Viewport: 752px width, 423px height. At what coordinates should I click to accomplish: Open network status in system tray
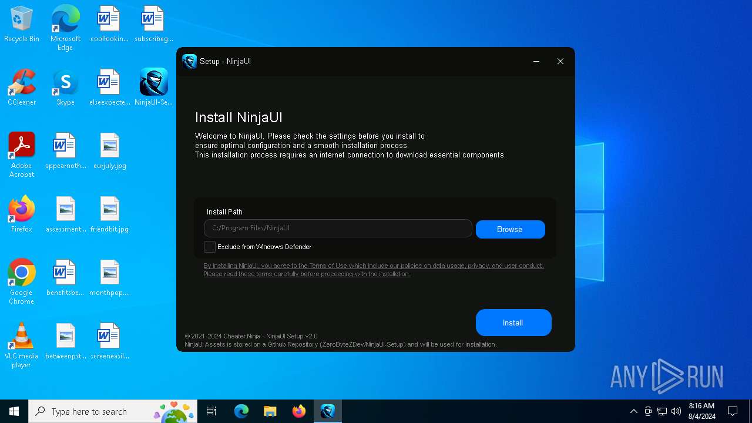[662, 411]
